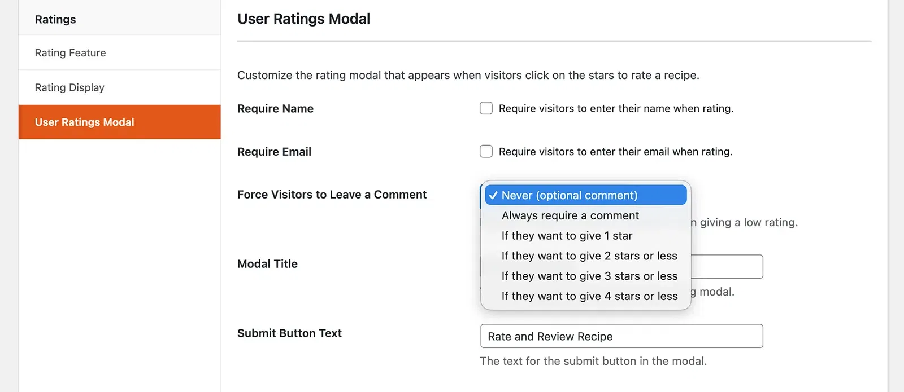Choose "If they want to give 3 stars or less"
This screenshot has width=904, height=392.
point(589,276)
